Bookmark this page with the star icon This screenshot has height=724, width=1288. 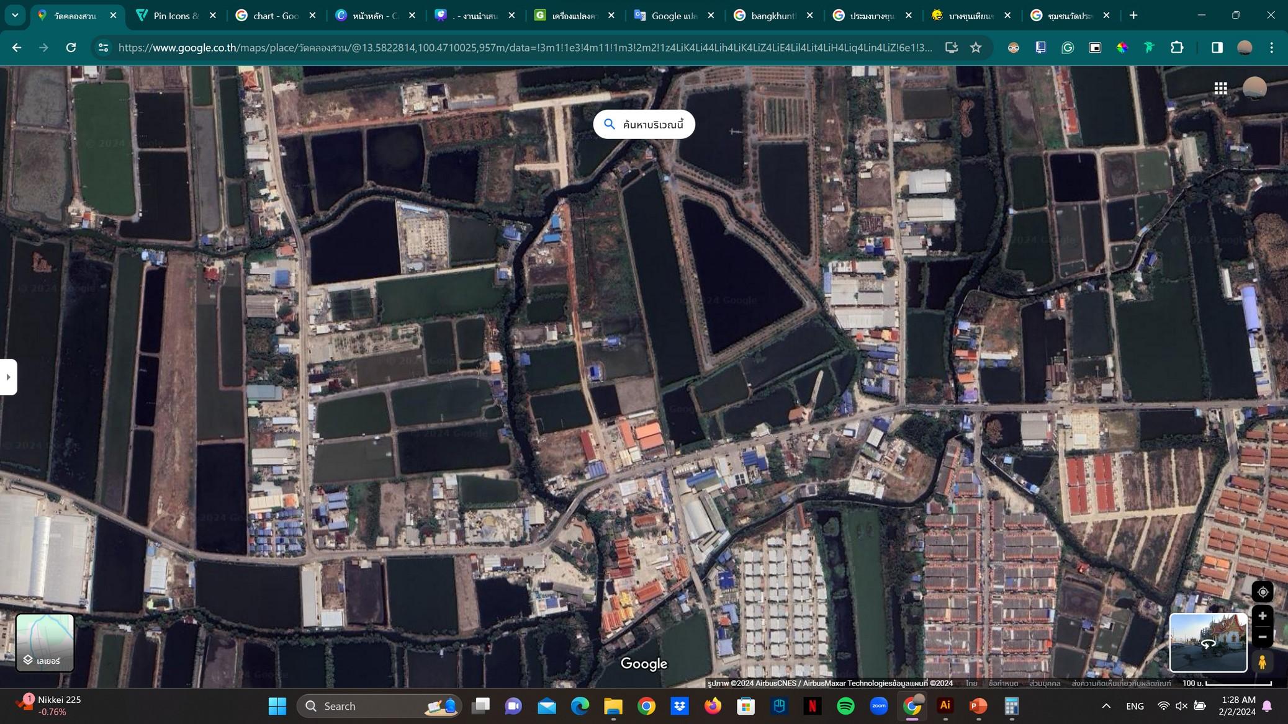click(976, 48)
